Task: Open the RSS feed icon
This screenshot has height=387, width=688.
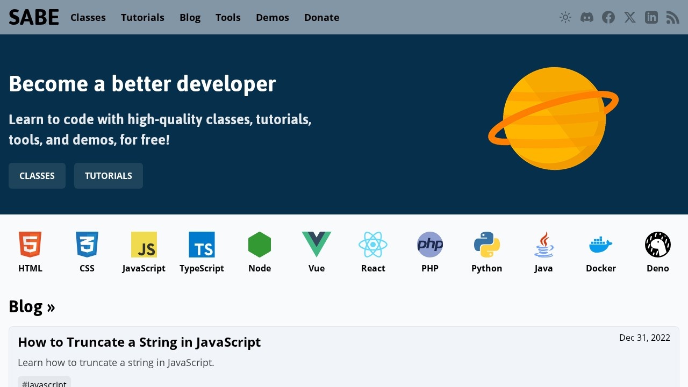Action: [673, 17]
